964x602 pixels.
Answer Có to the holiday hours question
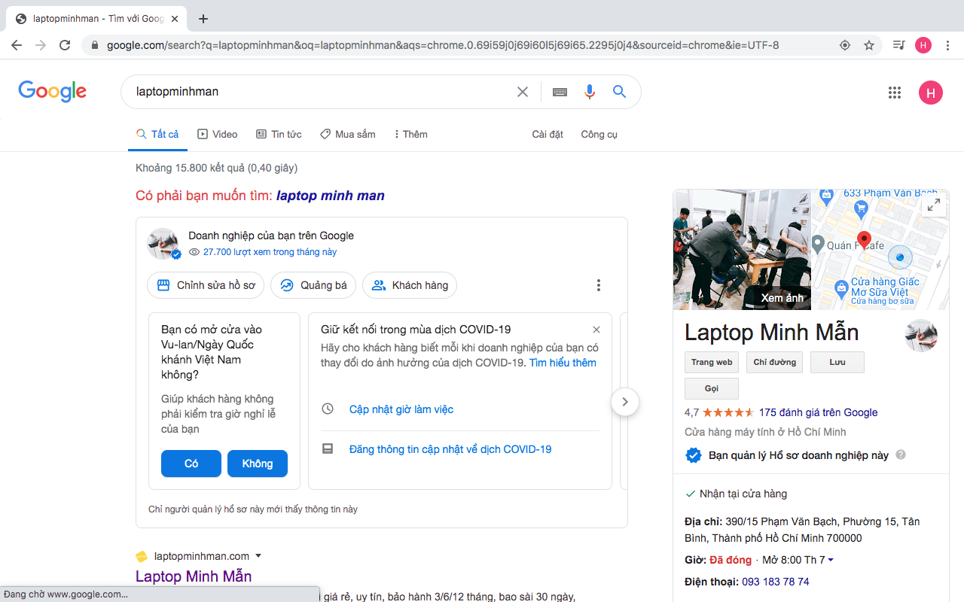tap(191, 464)
